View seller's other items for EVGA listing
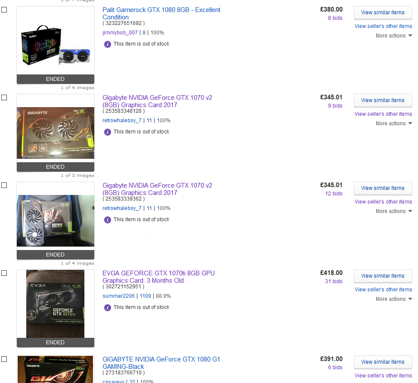The height and width of the screenshot is (383, 418). tap(383, 290)
